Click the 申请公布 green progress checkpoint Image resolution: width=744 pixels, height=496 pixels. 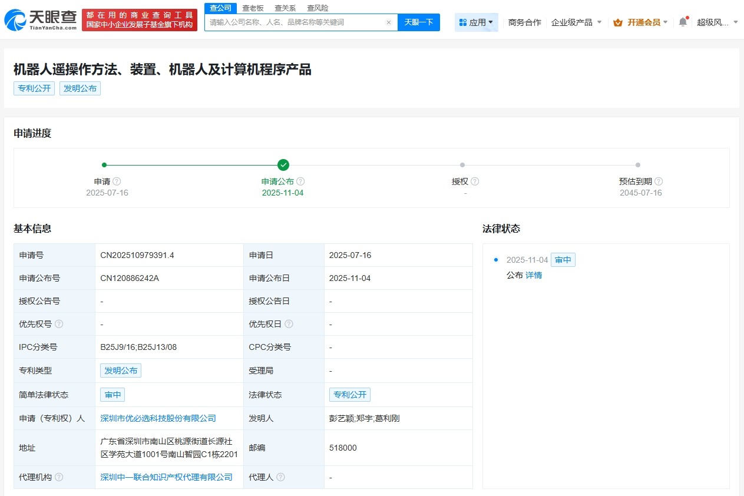coord(283,165)
